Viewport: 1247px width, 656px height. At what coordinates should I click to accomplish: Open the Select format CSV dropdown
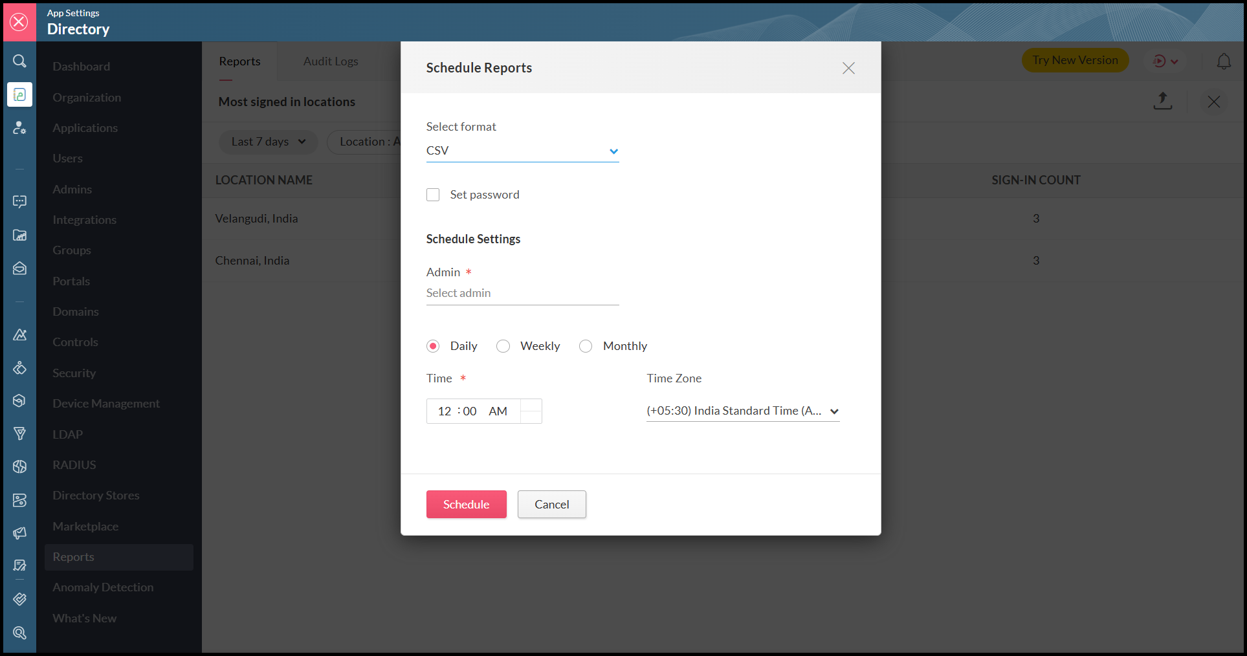click(x=522, y=151)
